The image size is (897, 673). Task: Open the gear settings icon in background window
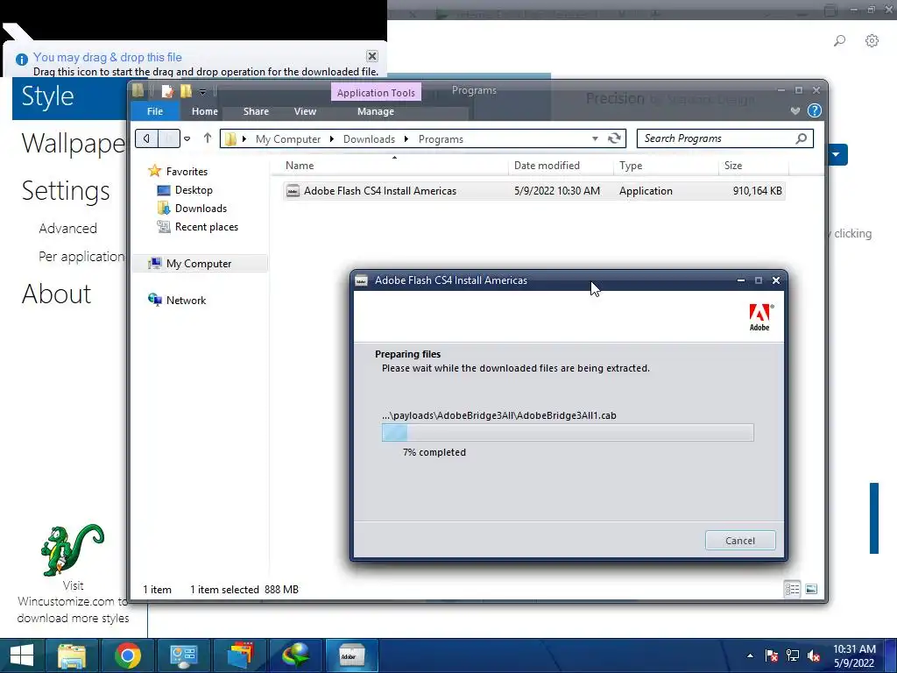[x=872, y=40]
